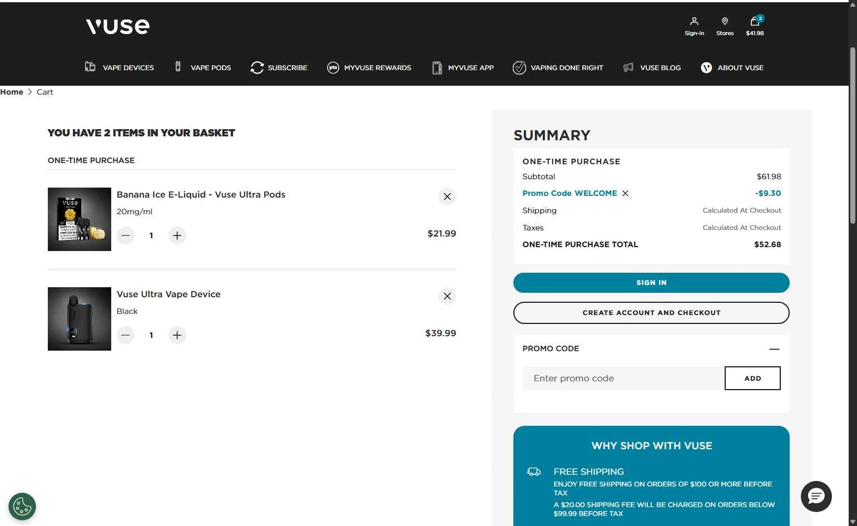This screenshot has height=526, width=857.
Task: Decrease Banana Ice E-Liquid quantity
Action: click(126, 235)
